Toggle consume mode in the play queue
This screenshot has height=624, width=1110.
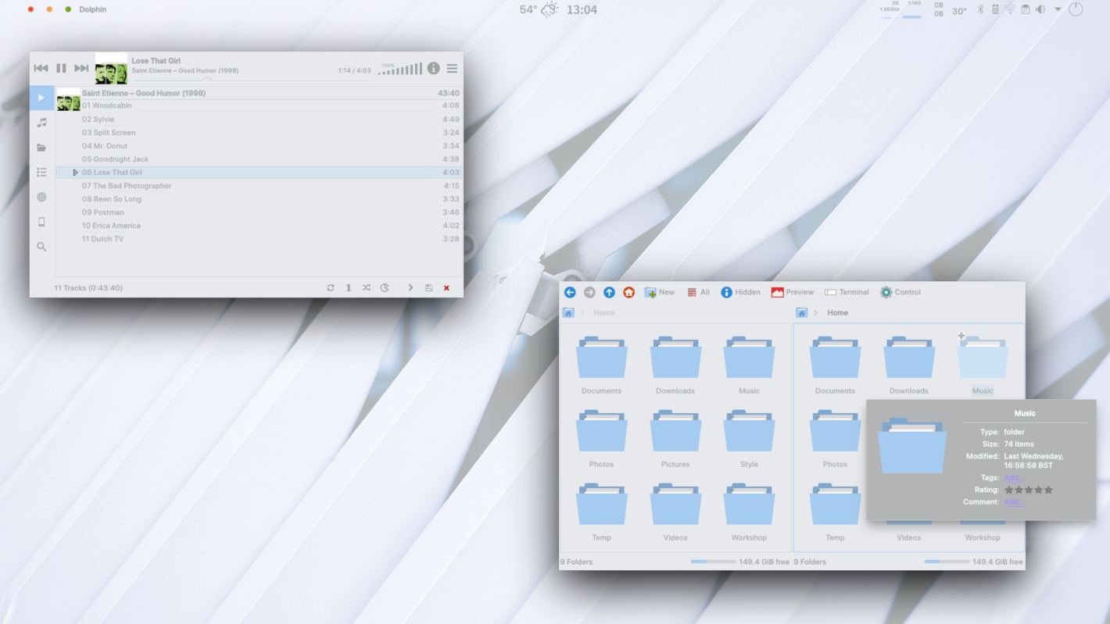pyautogui.click(x=385, y=288)
